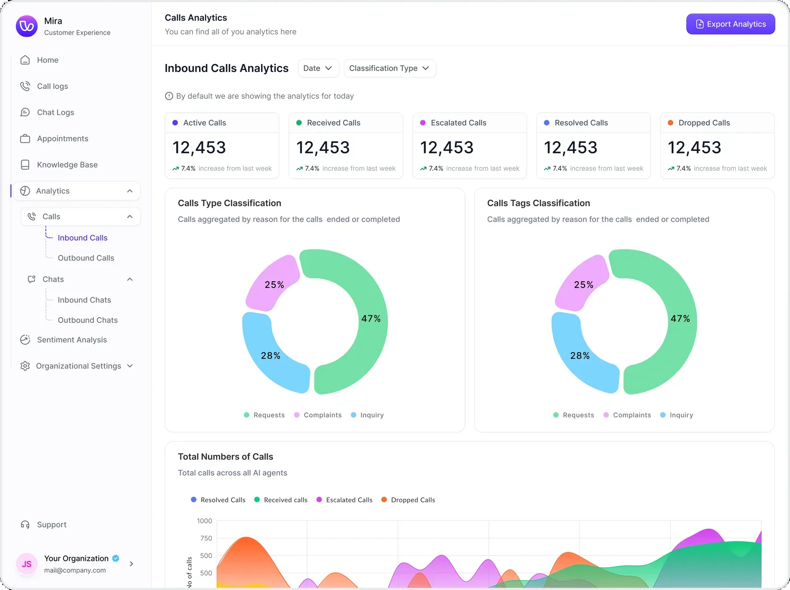The width and height of the screenshot is (790, 590).
Task: Click the Knowledge Base book icon
Action: tap(25, 165)
